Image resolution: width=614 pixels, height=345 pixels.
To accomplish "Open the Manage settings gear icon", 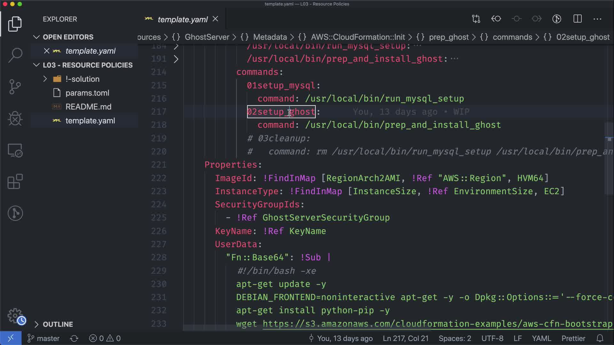I will 15,316.
